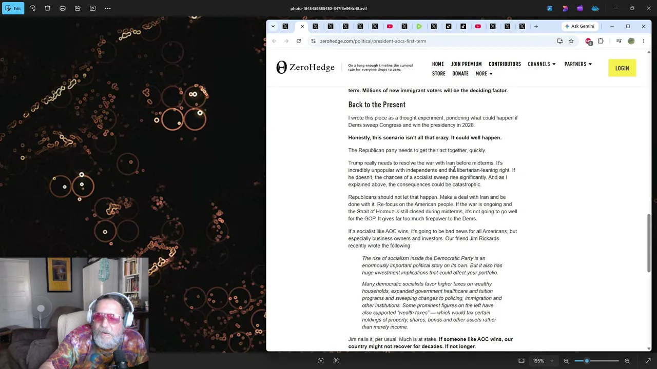The image size is (657, 369).
Task: Click the cloud icon in Photos title bar
Action: point(595,8)
